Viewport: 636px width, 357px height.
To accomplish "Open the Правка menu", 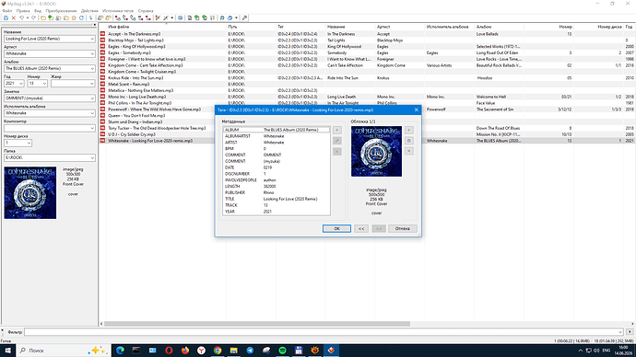I will tap(23, 11).
